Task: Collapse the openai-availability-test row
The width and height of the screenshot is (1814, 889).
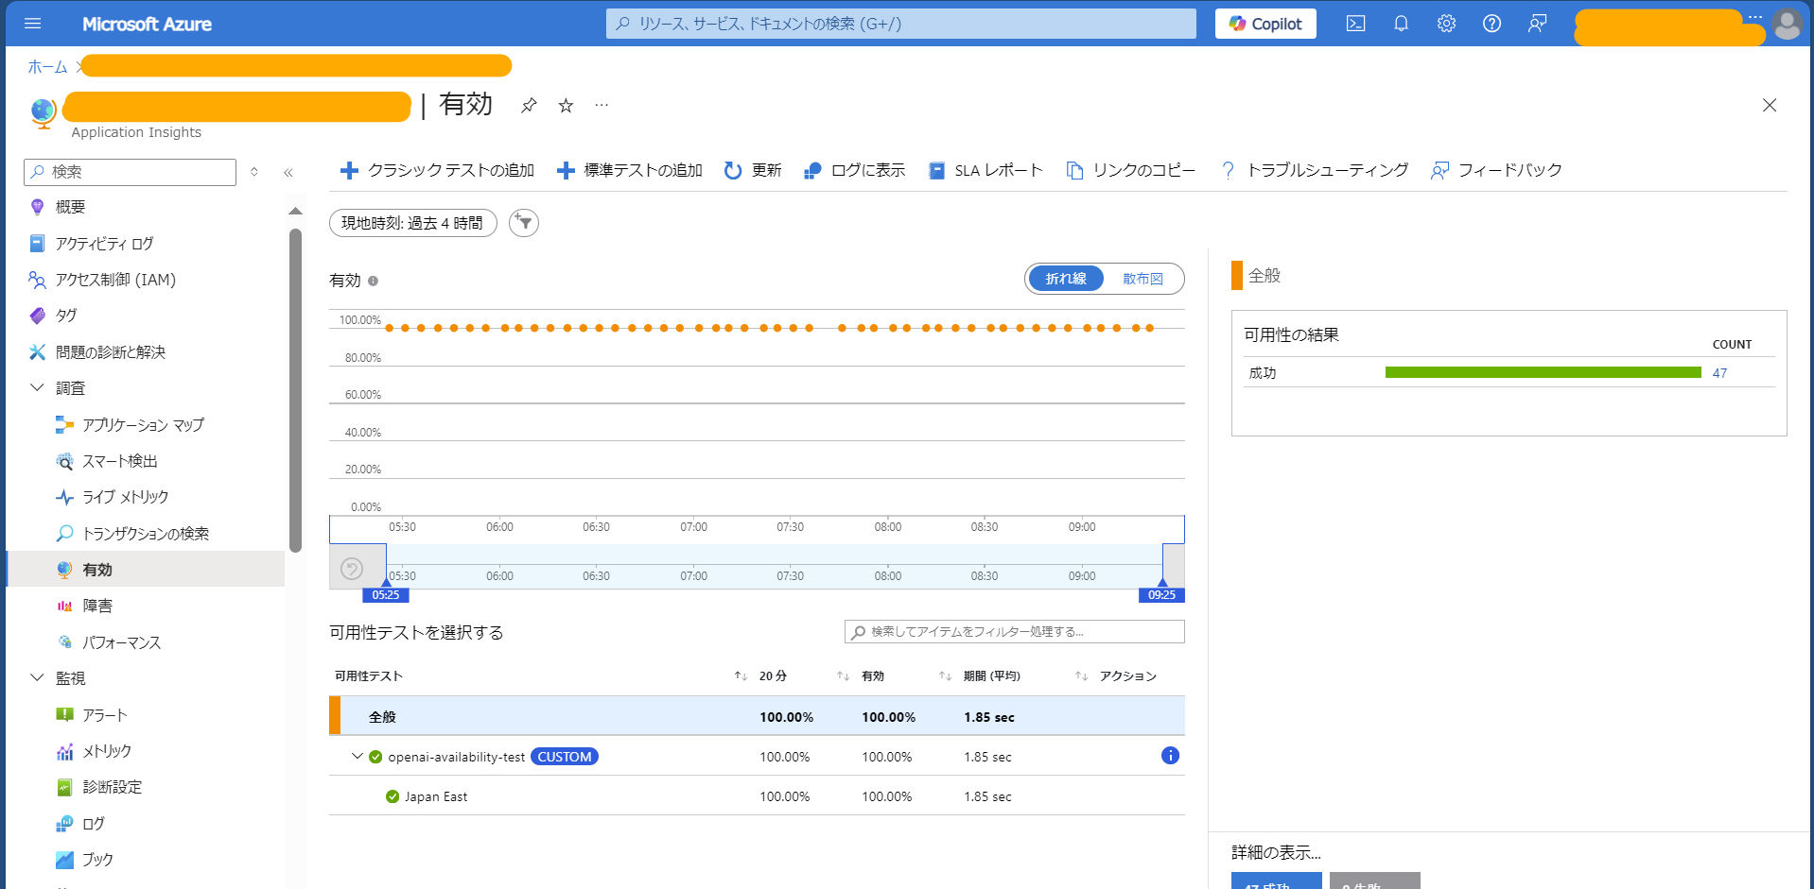Action: tap(357, 756)
